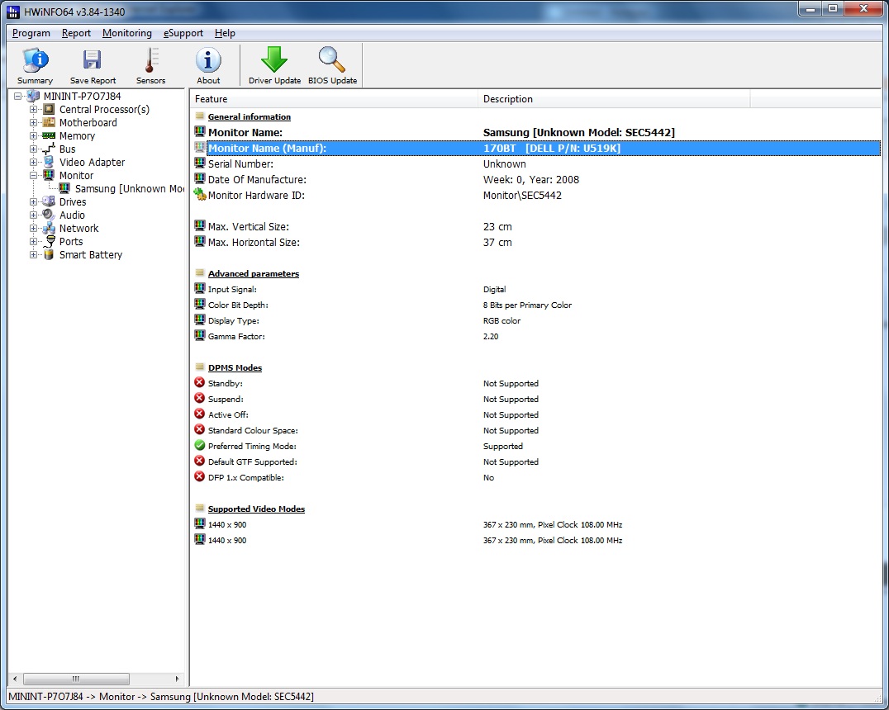The height and width of the screenshot is (710, 889).
Task: Expand the Audio node
Action: [33, 215]
